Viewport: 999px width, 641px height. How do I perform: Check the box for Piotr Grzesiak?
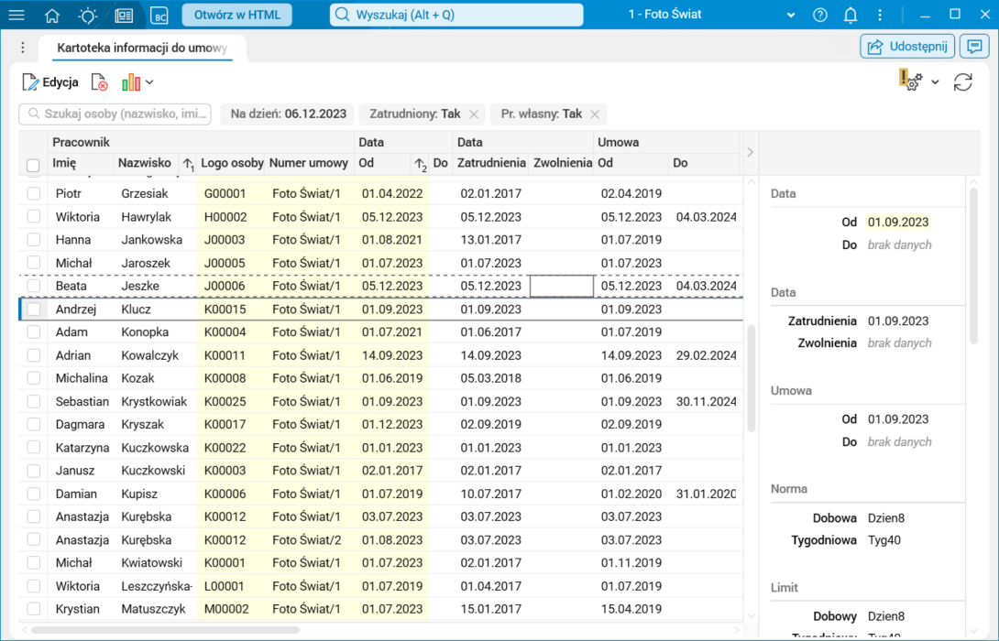click(x=33, y=193)
